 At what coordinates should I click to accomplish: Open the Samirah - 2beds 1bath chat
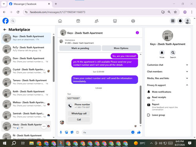click(x=26, y=115)
